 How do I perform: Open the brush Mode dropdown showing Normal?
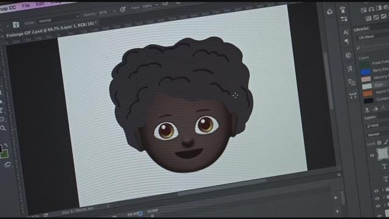[x=58, y=19]
